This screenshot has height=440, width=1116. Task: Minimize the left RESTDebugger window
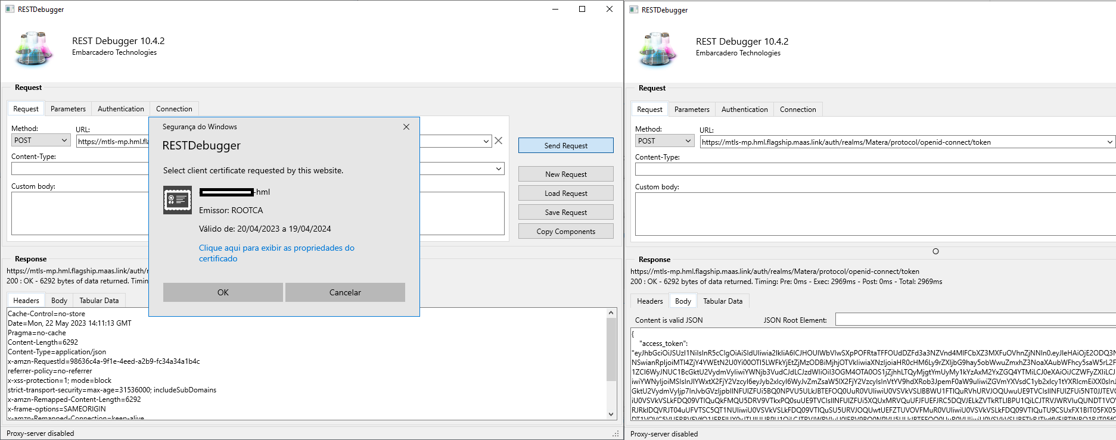555,9
